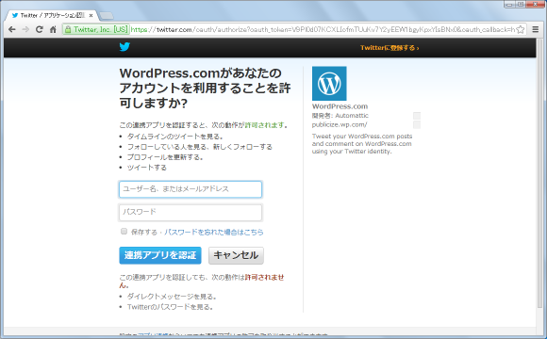Click the キャンセル cancel button
Viewport: 547px width, 339px height.
coord(236,255)
